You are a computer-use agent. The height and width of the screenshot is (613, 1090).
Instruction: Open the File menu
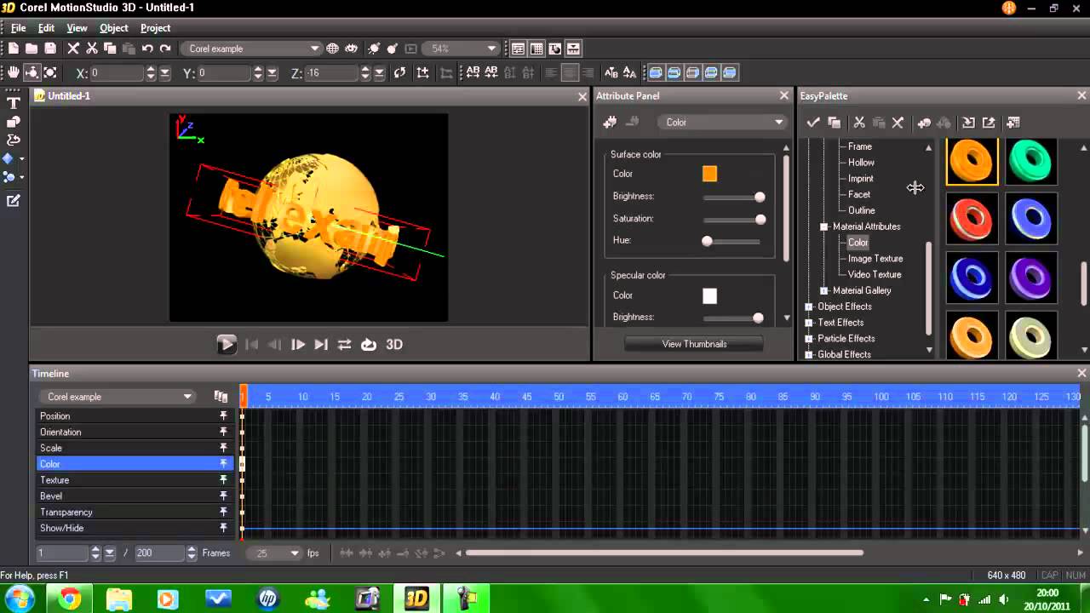(x=18, y=28)
